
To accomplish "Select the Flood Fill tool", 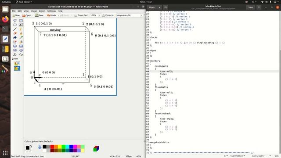I will click(x=15, y=38).
